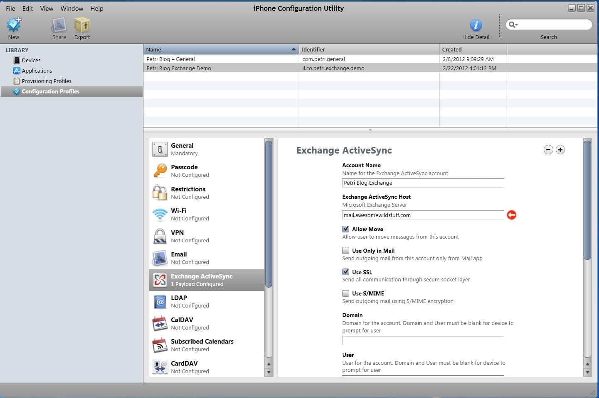The width and height of the screenshot is (599, 398).
Task: Click the Hide Detail info icon
Action: (x=476, y=25)
